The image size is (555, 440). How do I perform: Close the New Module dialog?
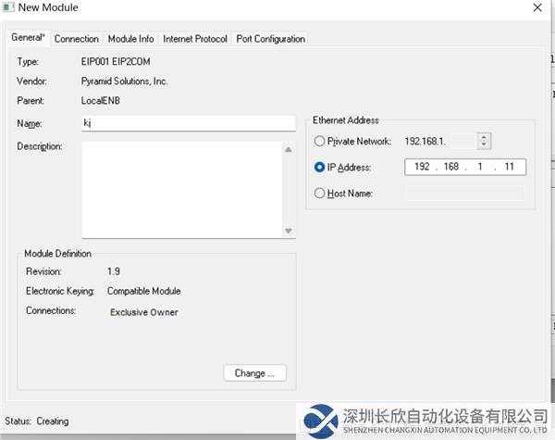click(x=537, y=8)
